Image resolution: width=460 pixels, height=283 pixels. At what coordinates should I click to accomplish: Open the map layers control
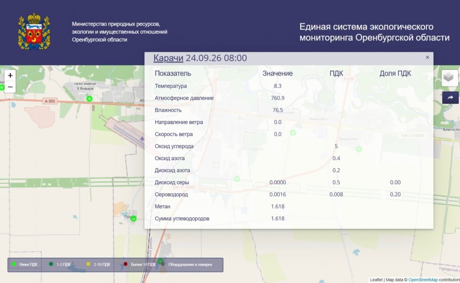pyautogui.click(x=450, y=78)
